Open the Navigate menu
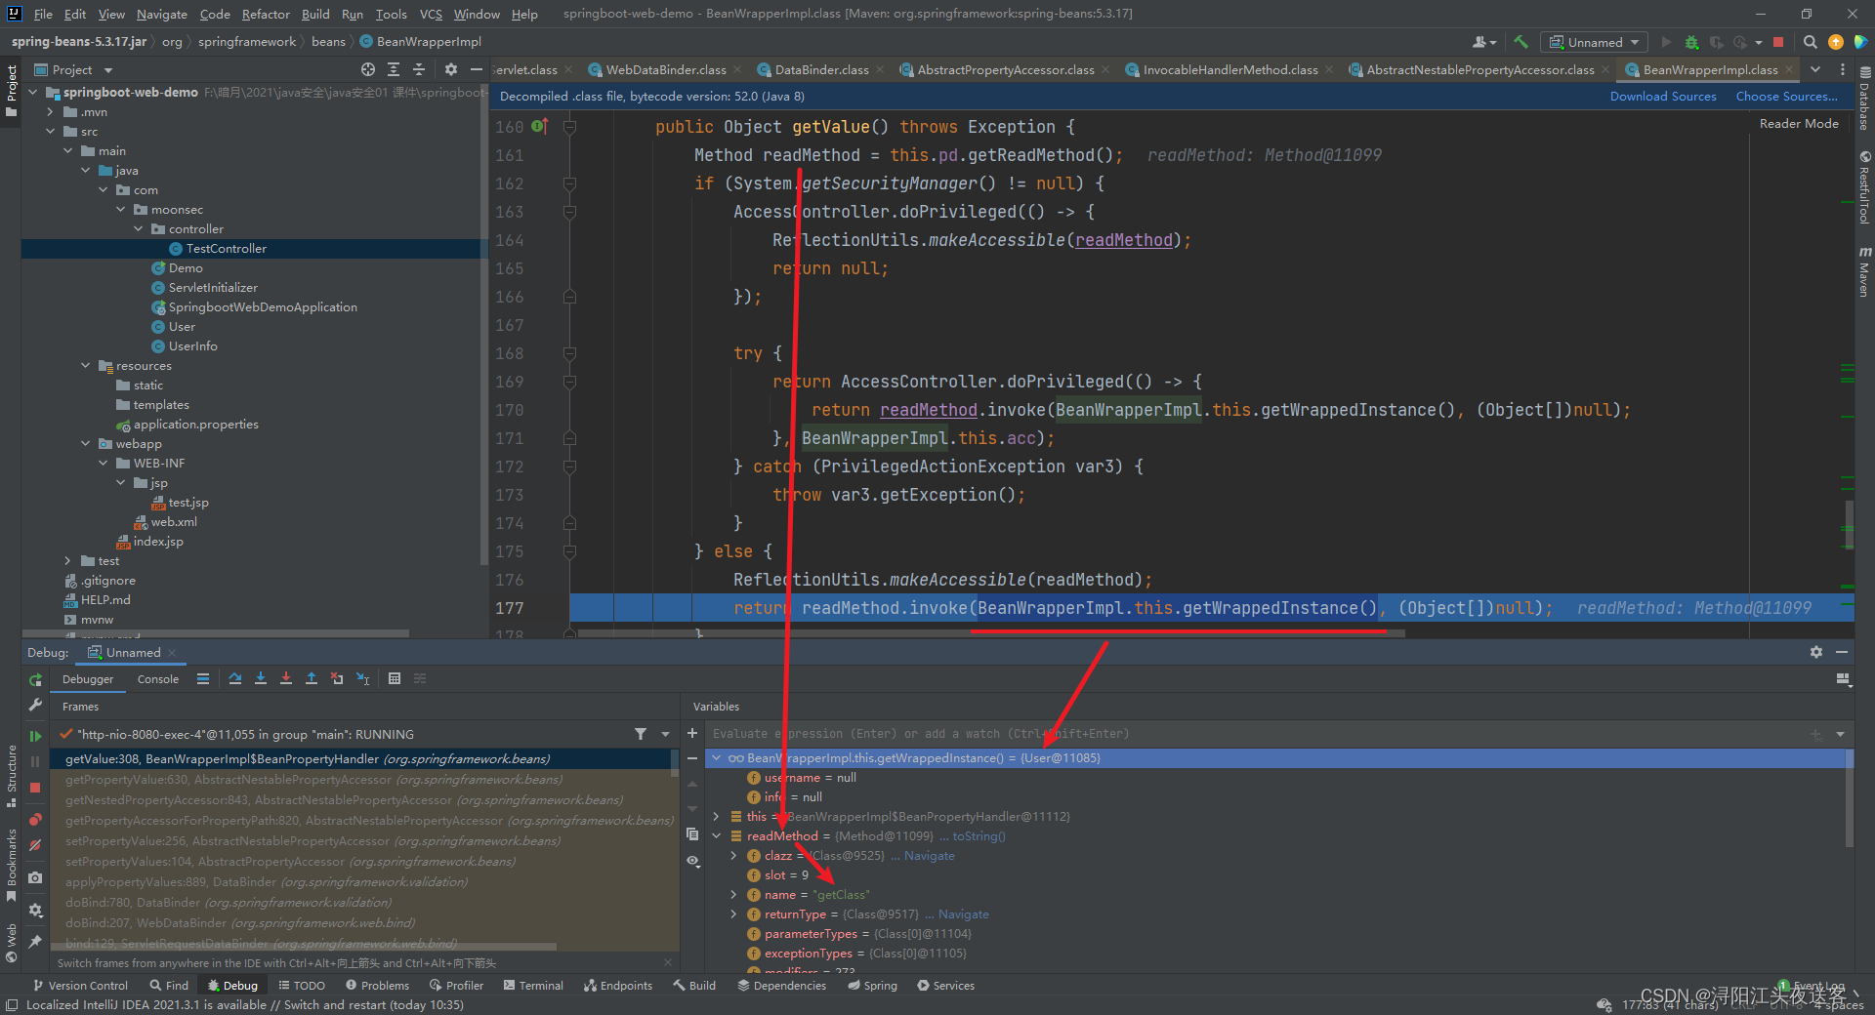 coord(162,14)
